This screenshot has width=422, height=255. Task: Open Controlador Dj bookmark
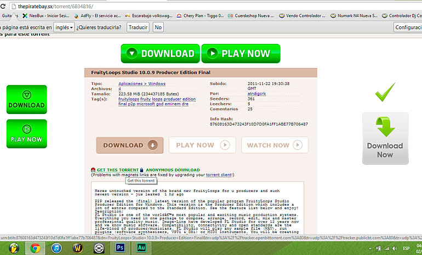click(402, 16)
